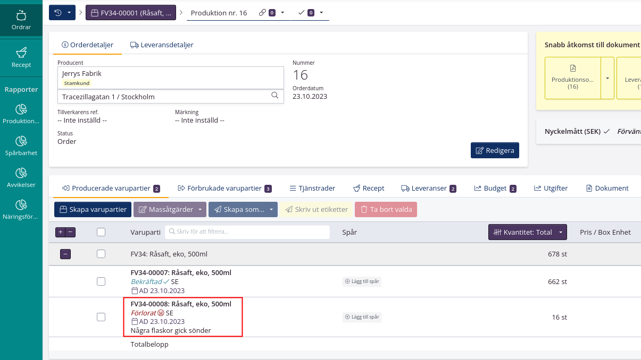
Task: Switch to the Leveransdetaljer tab
Action: [162, 45]
